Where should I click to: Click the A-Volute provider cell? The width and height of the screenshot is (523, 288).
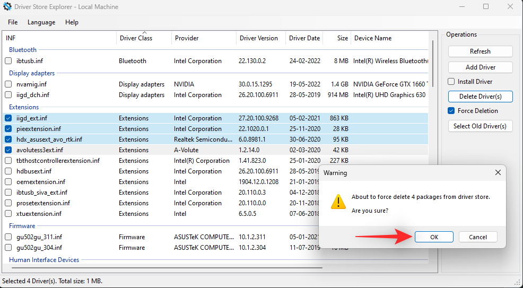pyautogui.click(x=186, y=150)
